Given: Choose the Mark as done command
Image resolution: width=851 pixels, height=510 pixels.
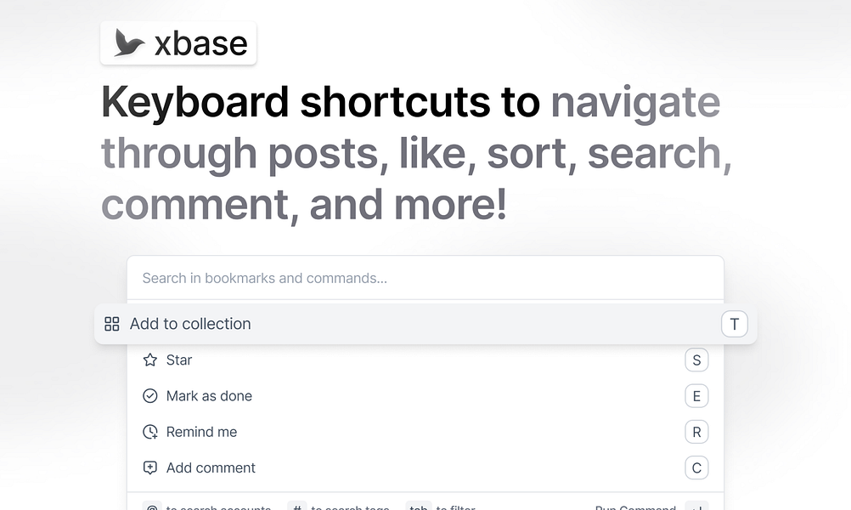Looking at the screenshot, I should coord(210,395).
